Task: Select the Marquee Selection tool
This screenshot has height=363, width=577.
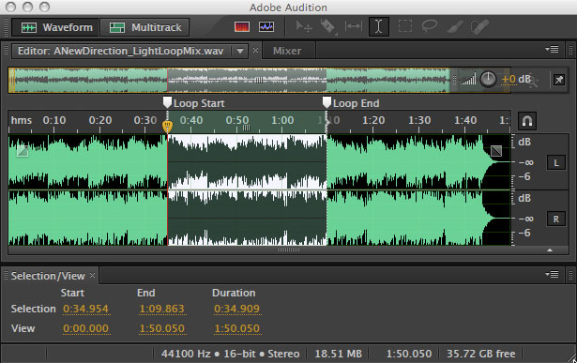Action: (404, 26)
